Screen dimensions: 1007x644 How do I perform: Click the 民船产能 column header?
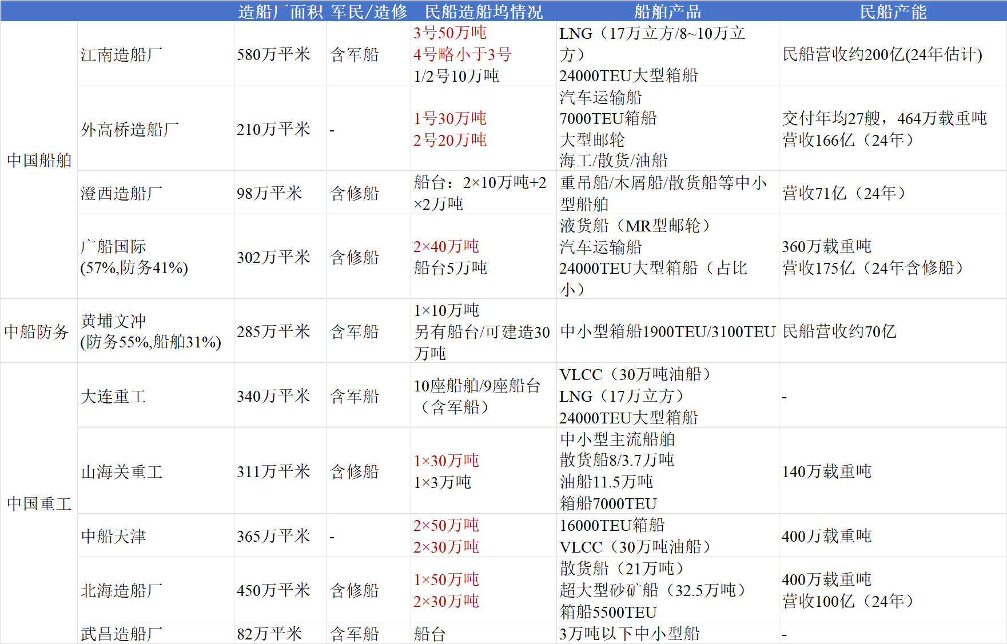[x=893, y=11]
